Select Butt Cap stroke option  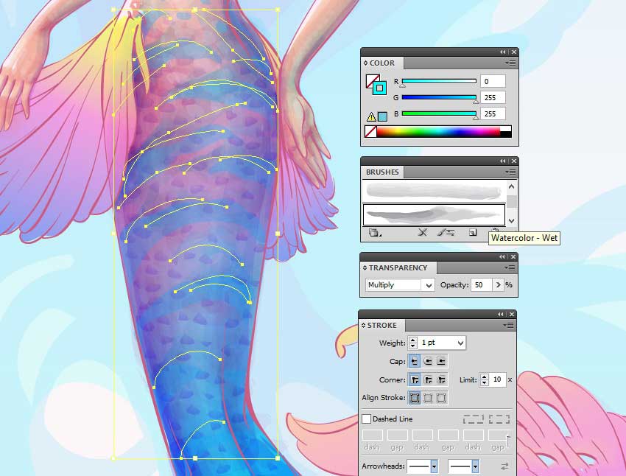click(x=415, y=361)
